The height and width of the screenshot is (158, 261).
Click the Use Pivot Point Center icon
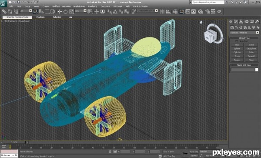tap(90, 11)
